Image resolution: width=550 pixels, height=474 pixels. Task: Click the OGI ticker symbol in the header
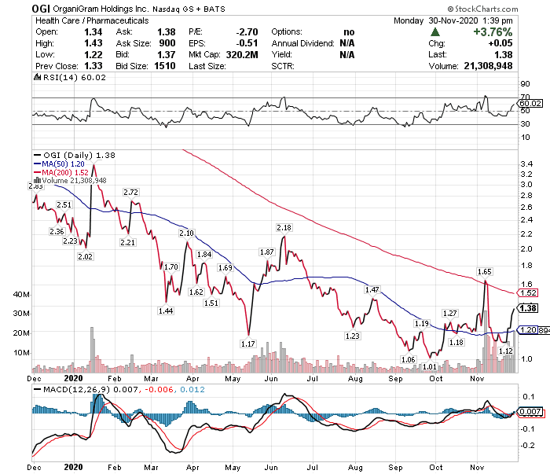(41, 9)
